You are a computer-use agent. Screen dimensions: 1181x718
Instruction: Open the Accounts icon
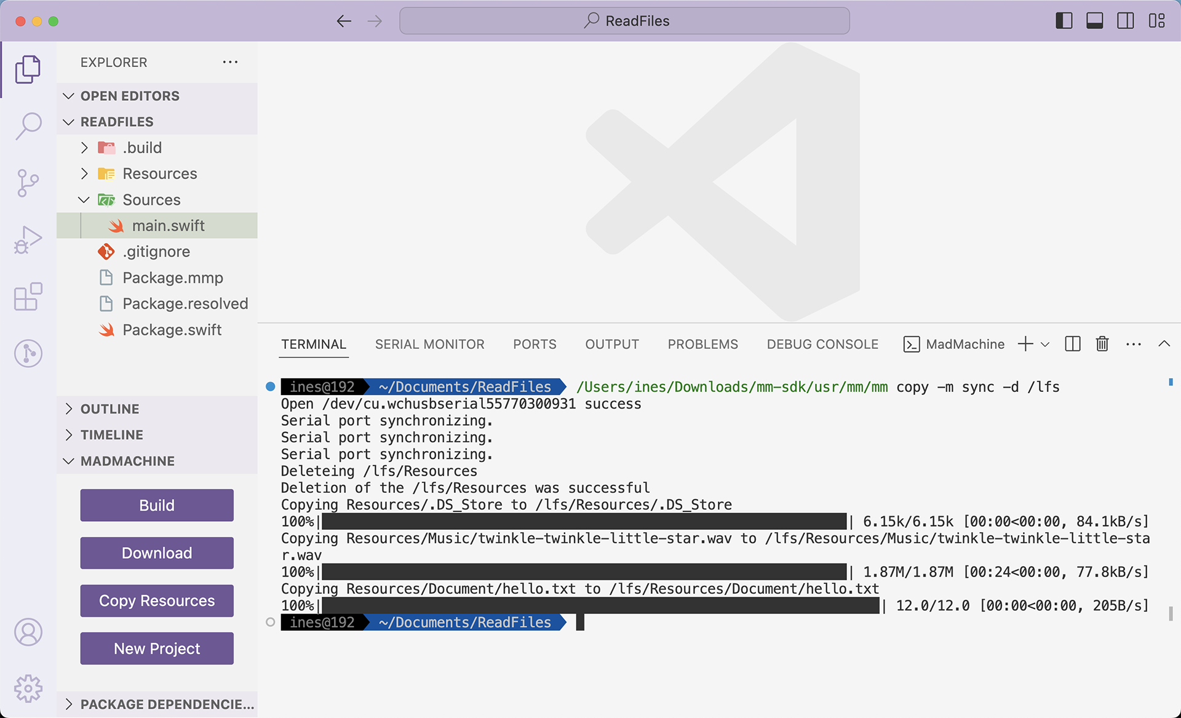[28, 632]
